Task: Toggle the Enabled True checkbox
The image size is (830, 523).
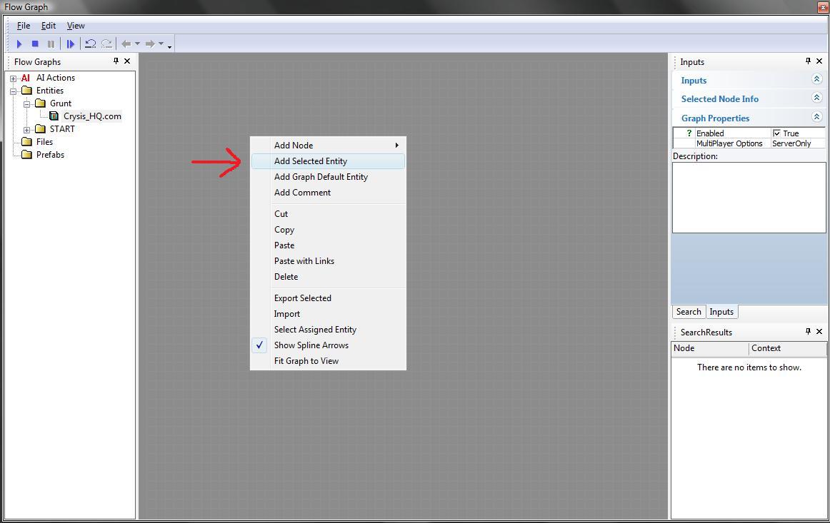Action: 777,133
